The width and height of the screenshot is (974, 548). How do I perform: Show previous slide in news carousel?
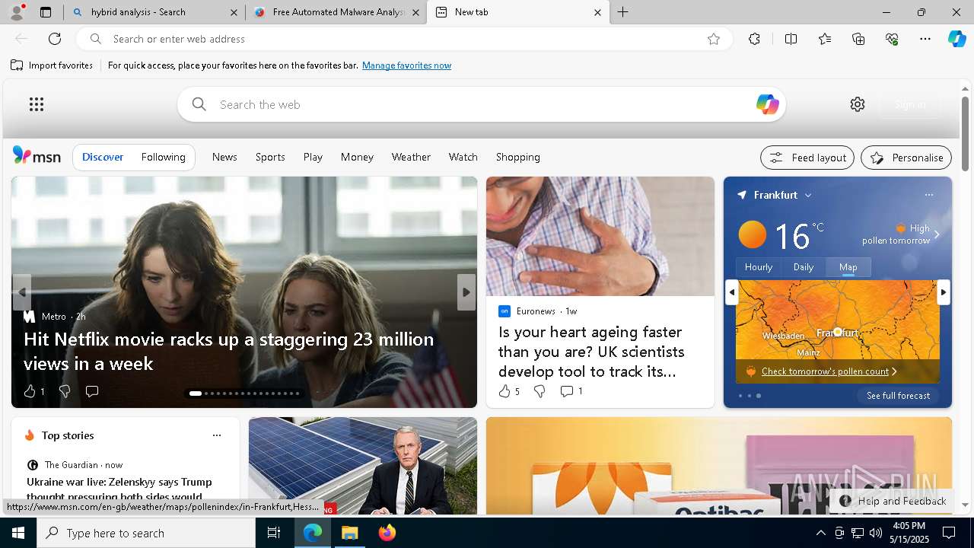coord(22,292)
